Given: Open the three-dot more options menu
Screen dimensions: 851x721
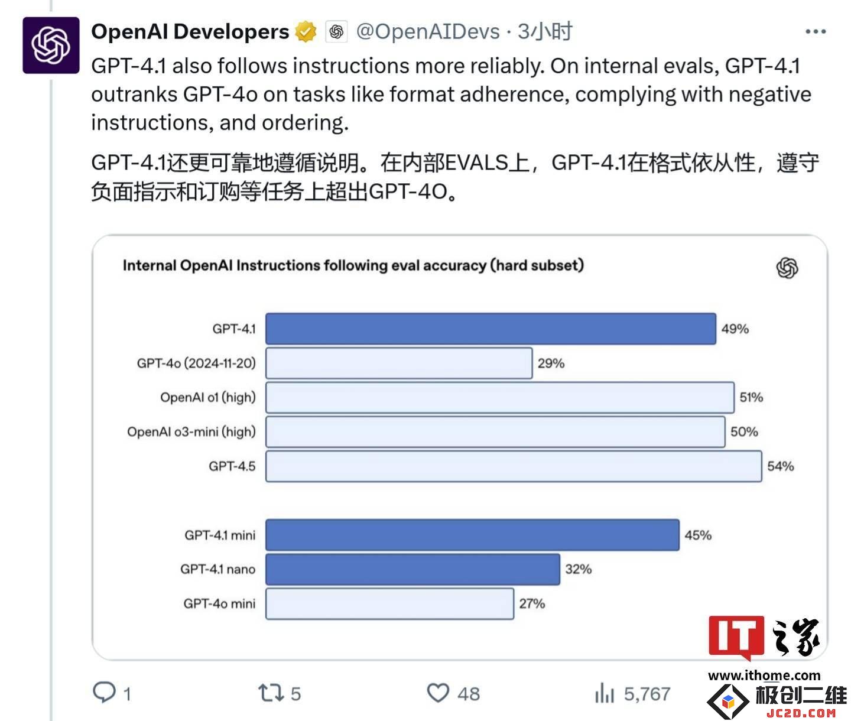Looking at the screenshot, I should click(816, 31).
